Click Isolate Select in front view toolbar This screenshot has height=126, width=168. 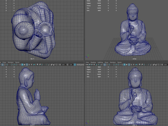[x=150, y=64]
